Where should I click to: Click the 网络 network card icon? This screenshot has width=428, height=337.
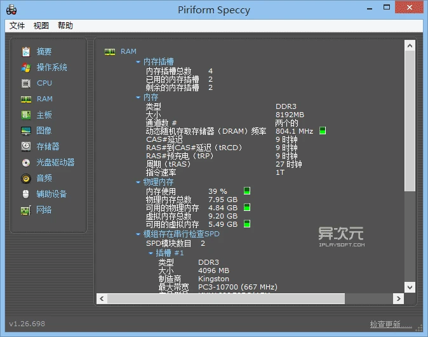point(26,210)
